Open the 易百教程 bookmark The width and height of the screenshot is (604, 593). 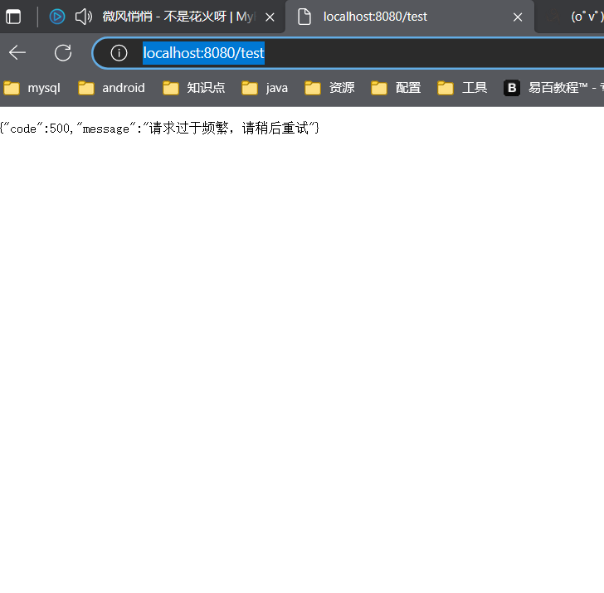(553, 88)
